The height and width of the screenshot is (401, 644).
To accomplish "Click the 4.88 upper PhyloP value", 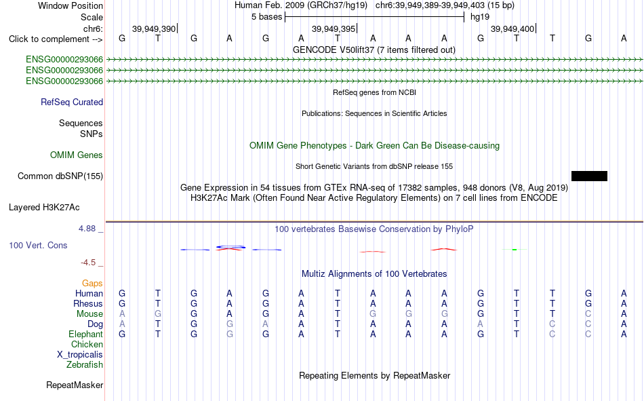I will click(x=87, y=229).
